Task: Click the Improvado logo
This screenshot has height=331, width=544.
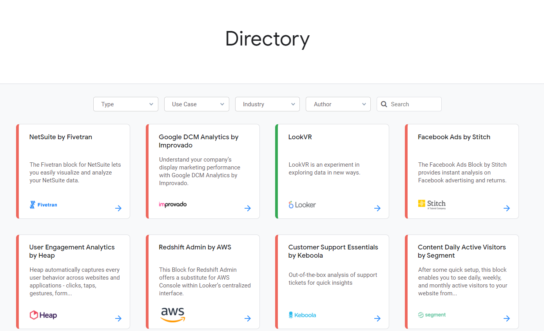Action: [x=173, y=204]
